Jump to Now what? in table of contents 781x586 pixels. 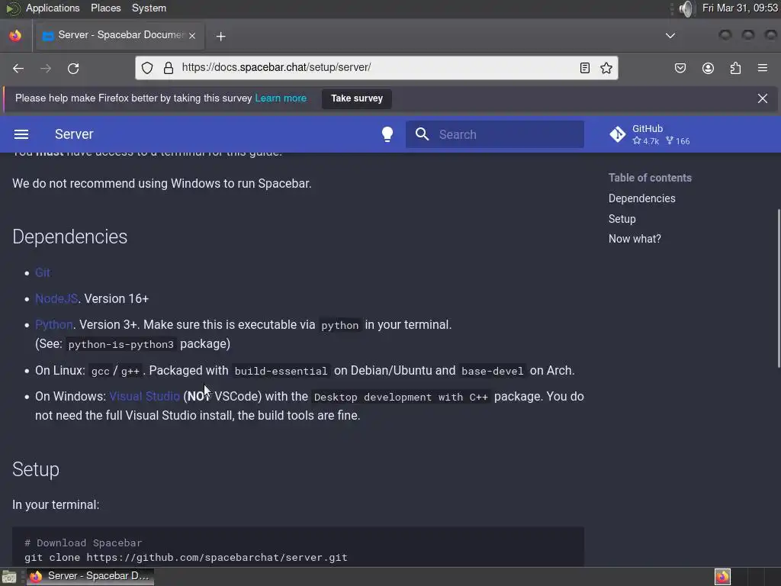coord(635,239)
